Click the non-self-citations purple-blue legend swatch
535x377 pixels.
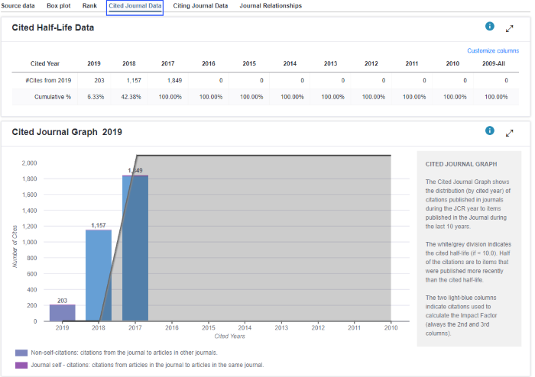21,353
